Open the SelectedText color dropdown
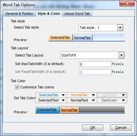This screenshot has width=137, height=136. point(51,100)
